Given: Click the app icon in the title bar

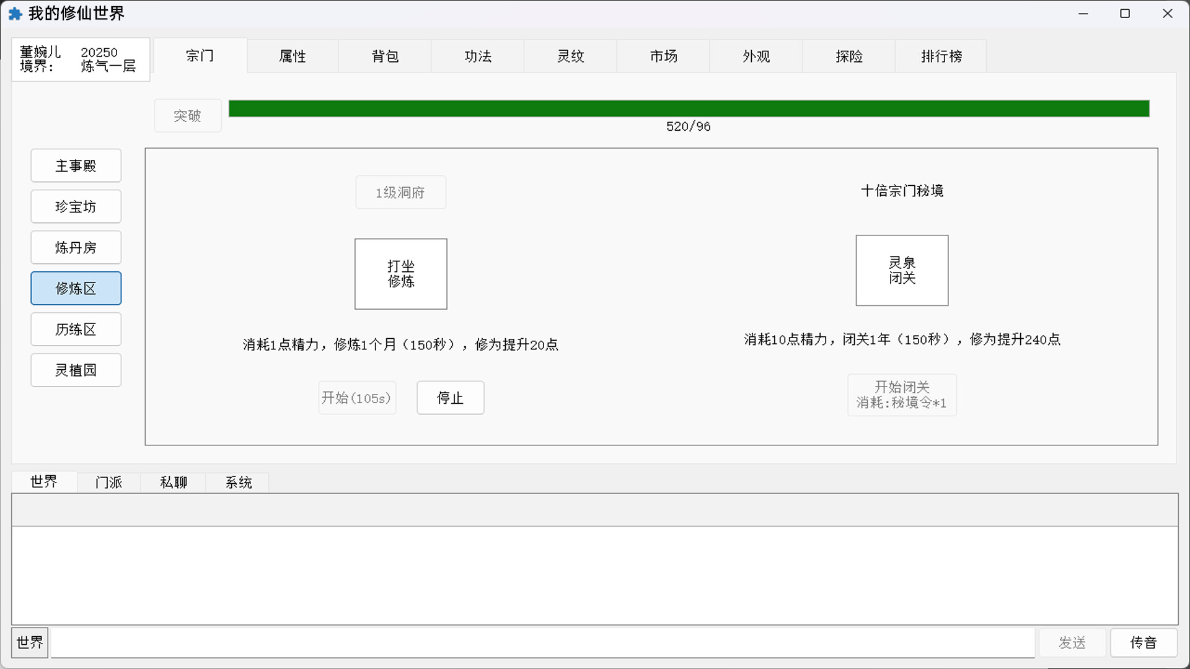Looking at the screenshot, I should coord(14,13).
